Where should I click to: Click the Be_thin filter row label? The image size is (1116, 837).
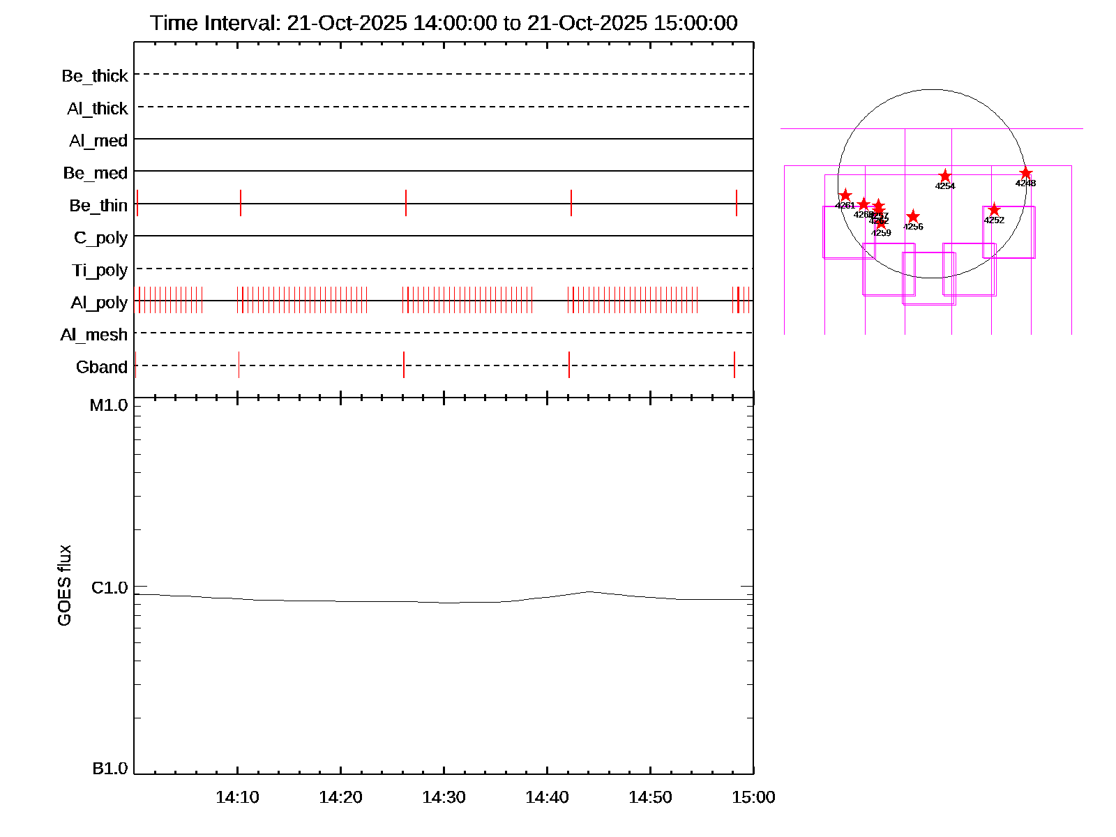[x=98, y=206]
